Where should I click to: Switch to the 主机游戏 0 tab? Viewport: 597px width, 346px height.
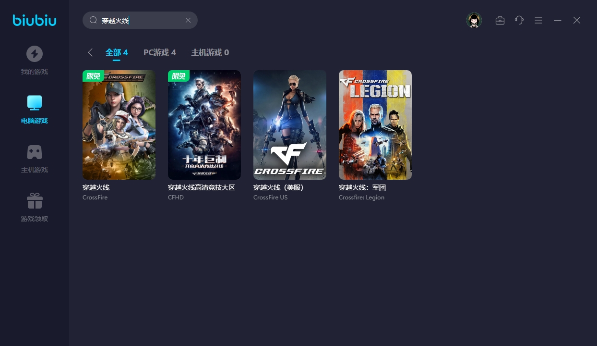point(210,52)
